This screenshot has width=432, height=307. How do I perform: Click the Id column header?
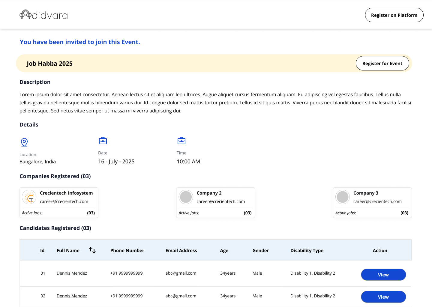coord(42,250)
